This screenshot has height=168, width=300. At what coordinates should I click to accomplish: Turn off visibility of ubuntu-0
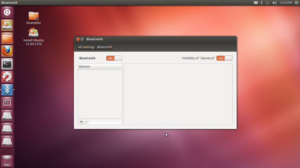224,58
